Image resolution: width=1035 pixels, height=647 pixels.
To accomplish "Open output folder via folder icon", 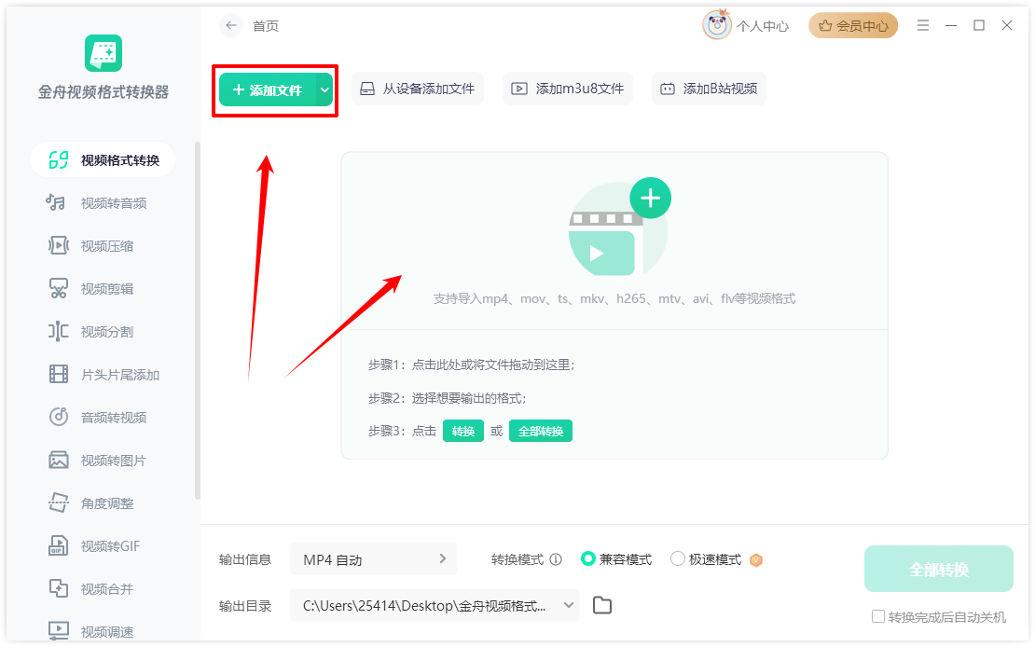I will coord(602,605).
